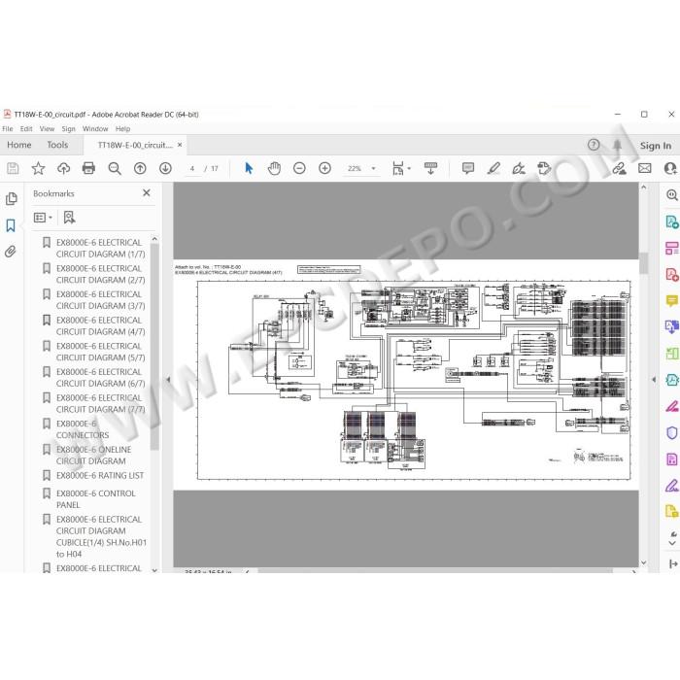Activate the Selection arrow tool

click(249, 168)
